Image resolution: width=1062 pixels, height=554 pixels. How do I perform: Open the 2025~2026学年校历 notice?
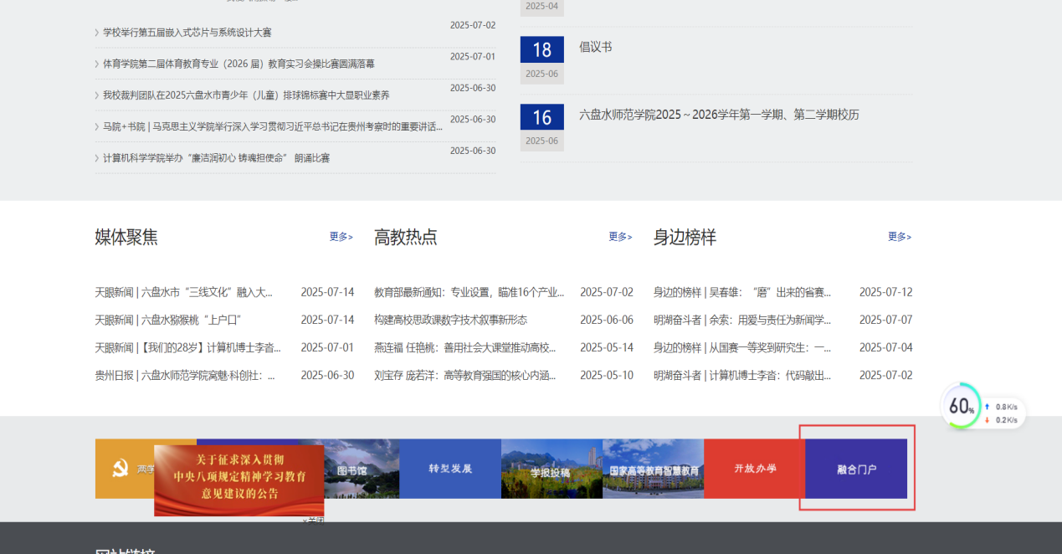719,115
